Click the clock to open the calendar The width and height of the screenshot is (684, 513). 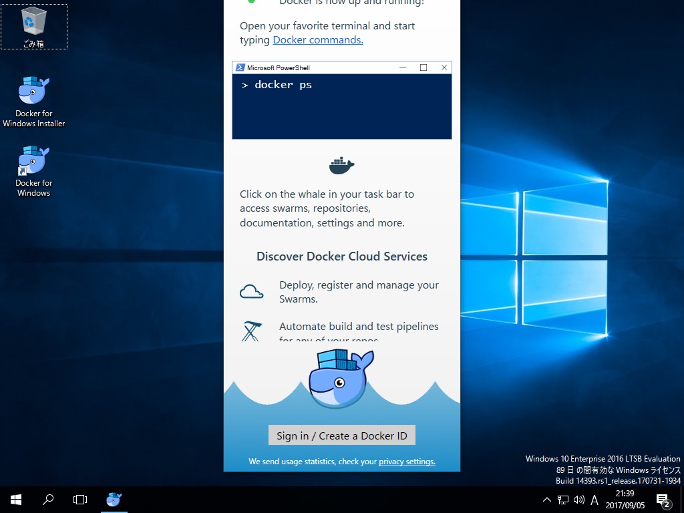pos(624,500)
